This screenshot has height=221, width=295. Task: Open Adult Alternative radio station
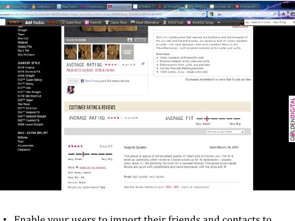point(145,22)
